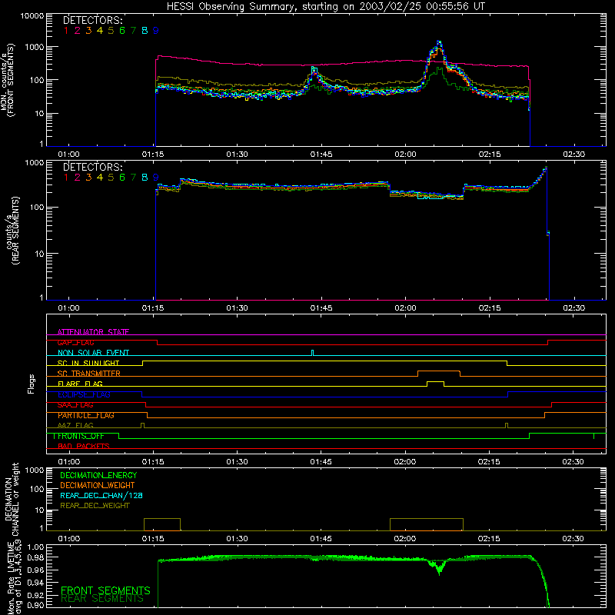Screen dimensions: 615x615
Task: Click the 0.94 tick label on the livetime axis
Action: [36, 583]
